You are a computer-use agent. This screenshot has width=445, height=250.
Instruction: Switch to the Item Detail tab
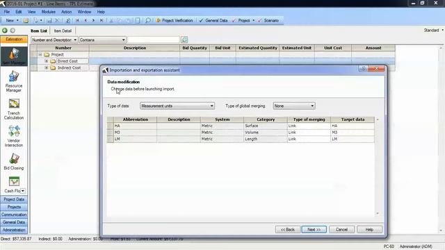click(63, 31)
